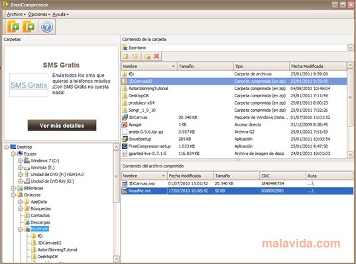The height and width of the screenshot is (264, 356).
Task: Click the Apagar shortcut icon
Action: click(x=125, y=124)
